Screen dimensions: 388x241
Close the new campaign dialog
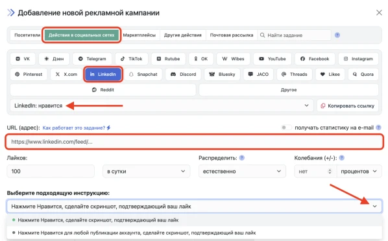point(379,12)
